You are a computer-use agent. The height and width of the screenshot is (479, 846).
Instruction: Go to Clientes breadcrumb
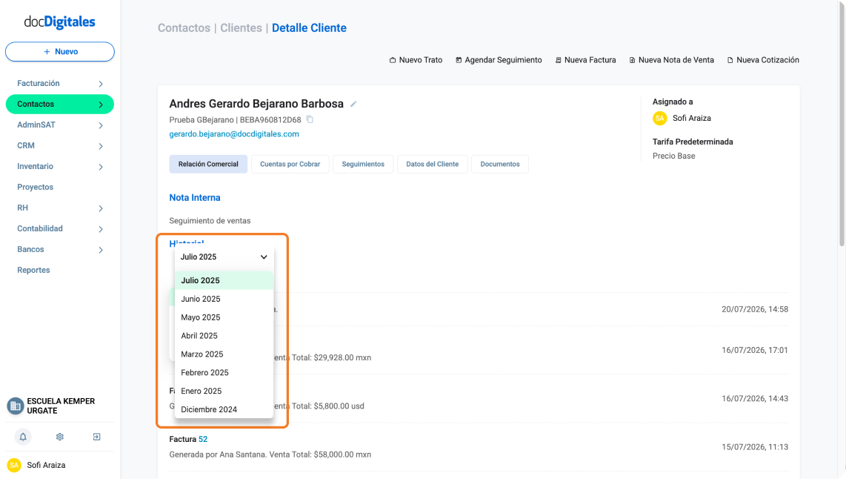[242, 28]
